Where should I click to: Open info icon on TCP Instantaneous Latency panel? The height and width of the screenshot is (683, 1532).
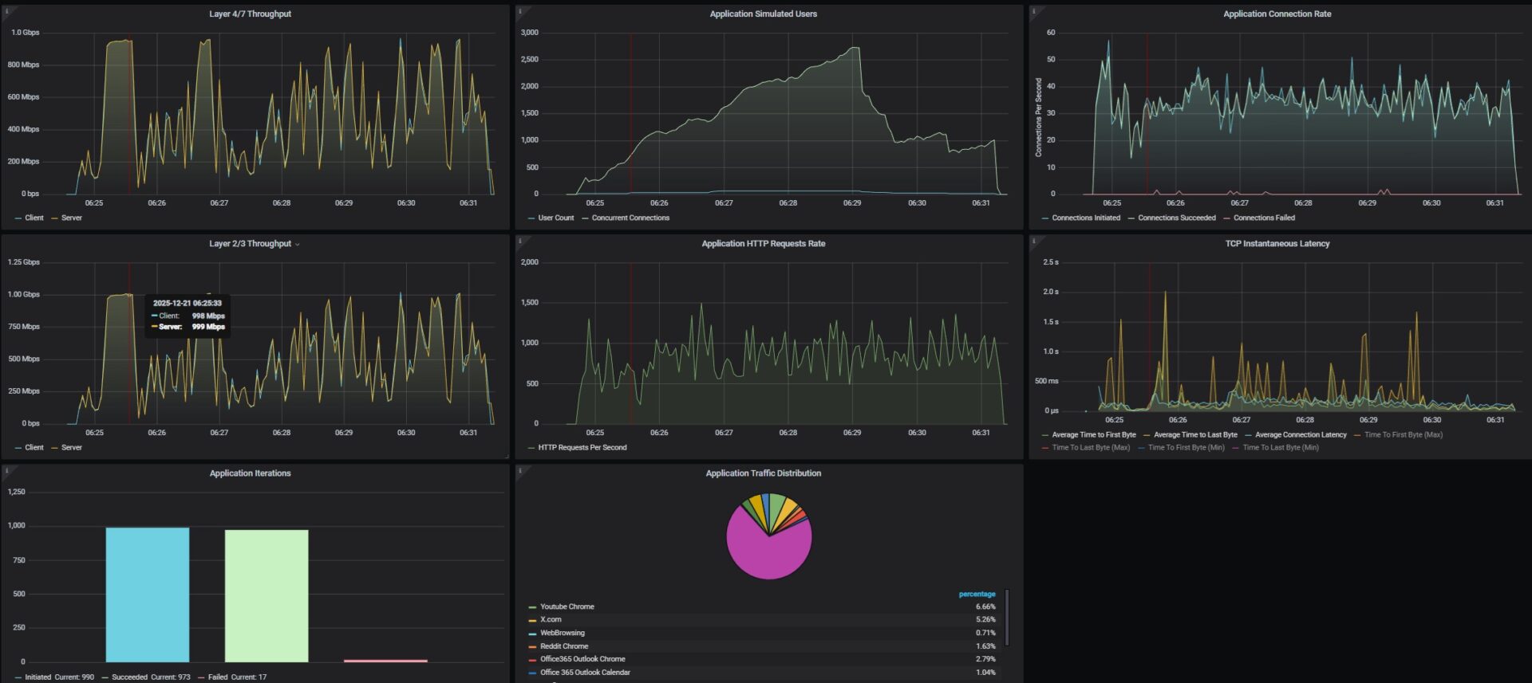[1034, 240]
